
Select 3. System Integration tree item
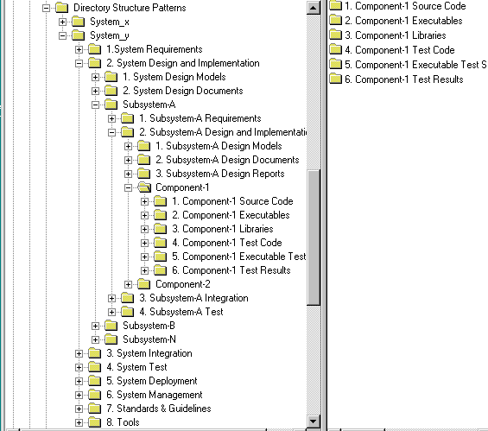(x=149, y=353)
